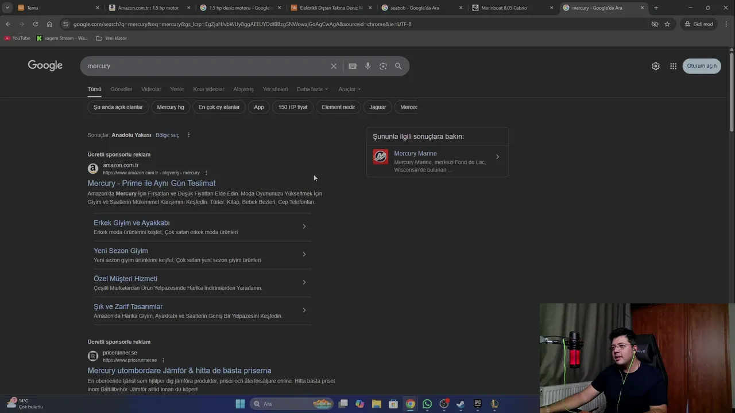This screenshot has width=735, height=413.
Task: Open Steam from the taskbar
Action: pyautogui.click(x=461, y=404)
